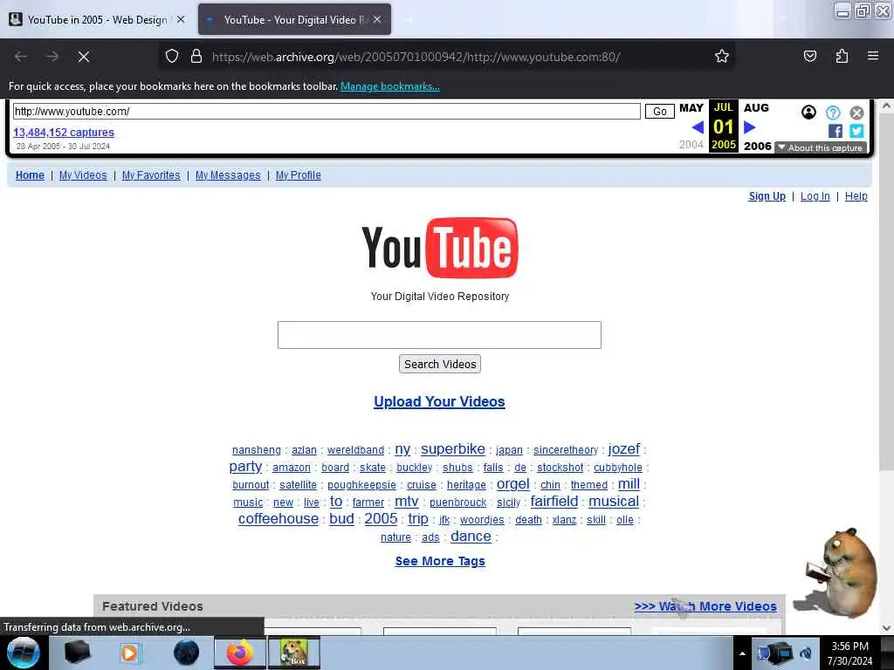Stop loading the page in Firefox
894x670 pixels.
[x=83, y=57]
